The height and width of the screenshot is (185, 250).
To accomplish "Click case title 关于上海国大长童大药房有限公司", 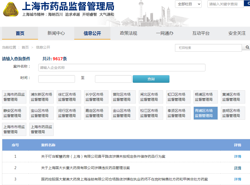I will [x=85, y=168].
